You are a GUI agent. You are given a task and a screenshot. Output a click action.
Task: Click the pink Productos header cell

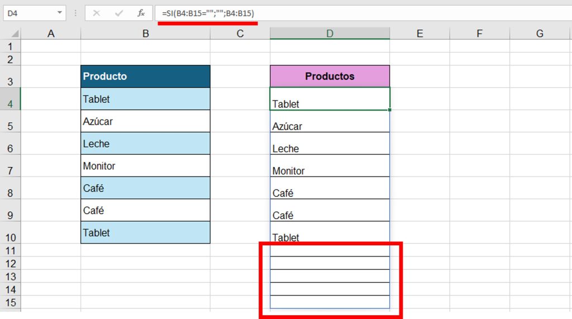pos(330,77)
